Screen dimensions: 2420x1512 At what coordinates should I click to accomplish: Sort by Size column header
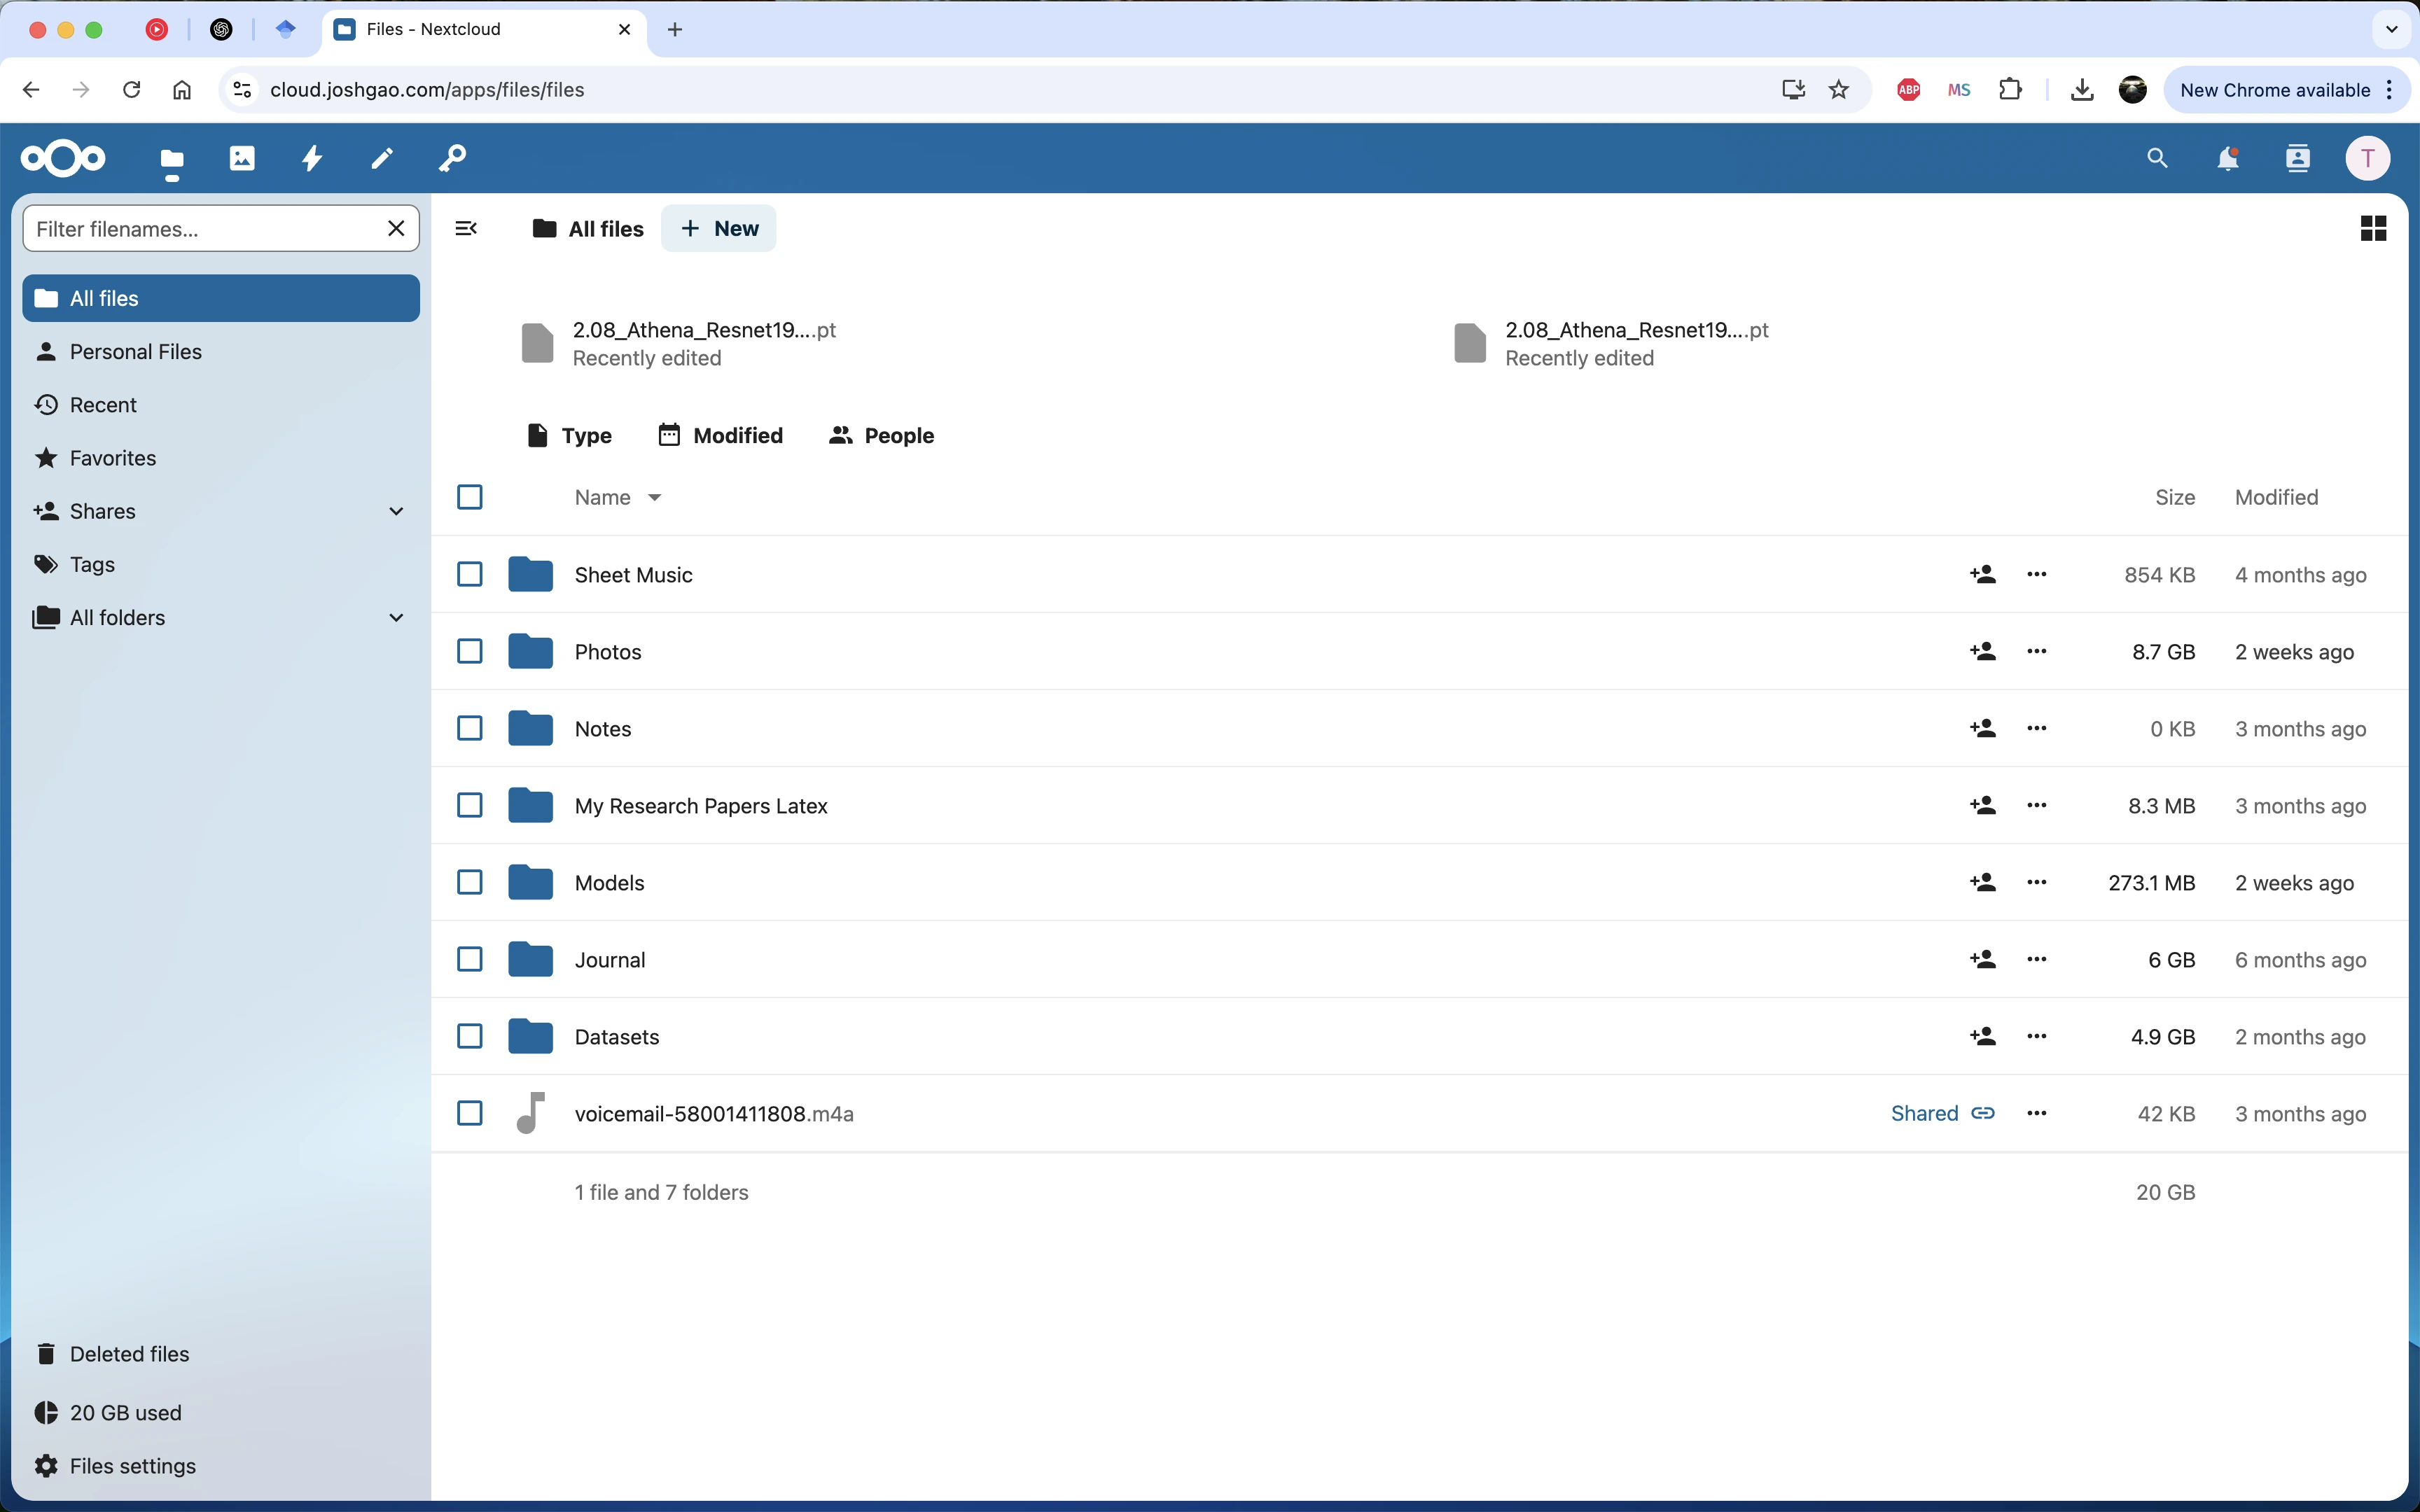tap(2174, 498)
